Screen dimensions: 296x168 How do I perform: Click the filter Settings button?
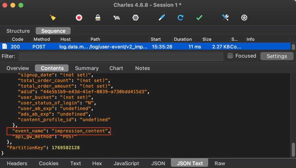pos(277,56)
